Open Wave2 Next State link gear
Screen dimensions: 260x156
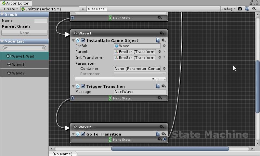160,139
